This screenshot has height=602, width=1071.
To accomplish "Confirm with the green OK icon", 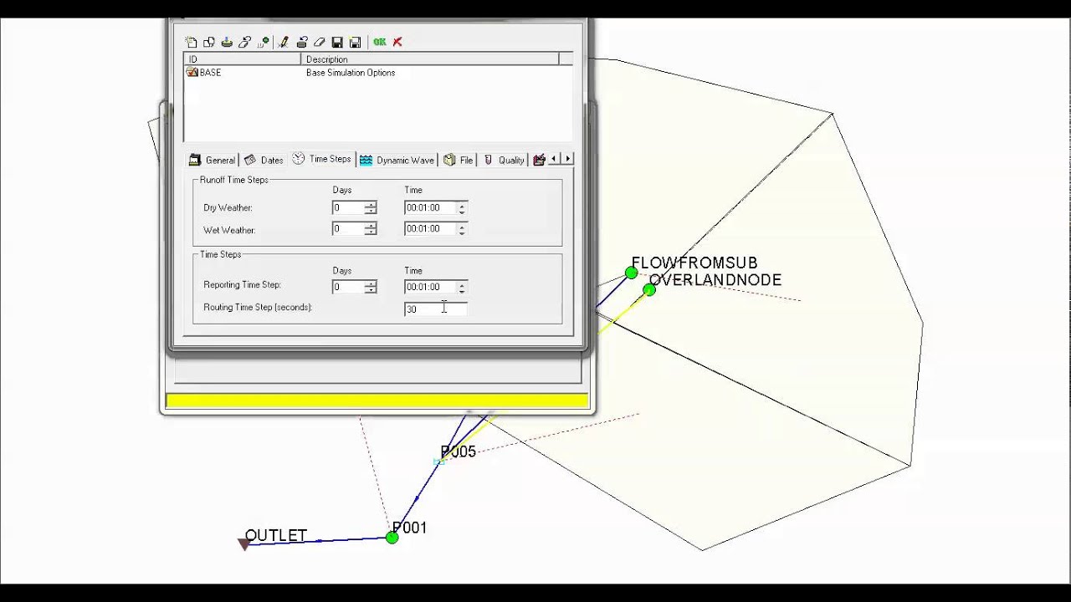I will [380, 42].
